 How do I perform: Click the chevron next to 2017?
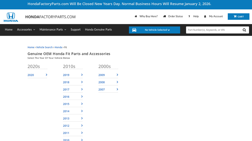pyautogui.click(x=82, y=89)
